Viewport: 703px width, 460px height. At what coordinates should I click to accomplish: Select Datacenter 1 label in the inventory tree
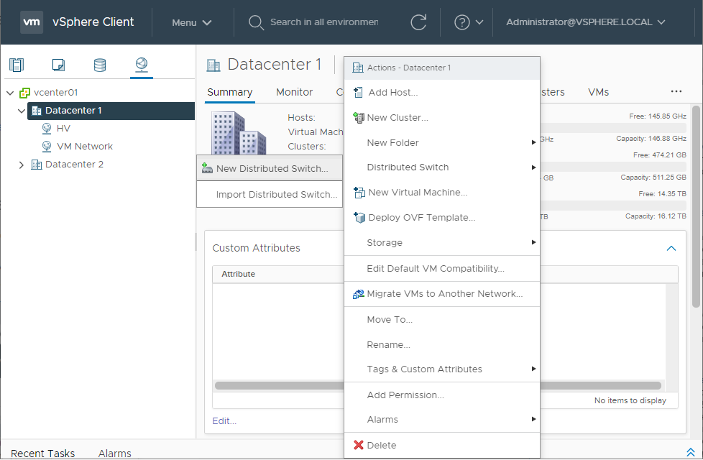(x=73, y=111)
